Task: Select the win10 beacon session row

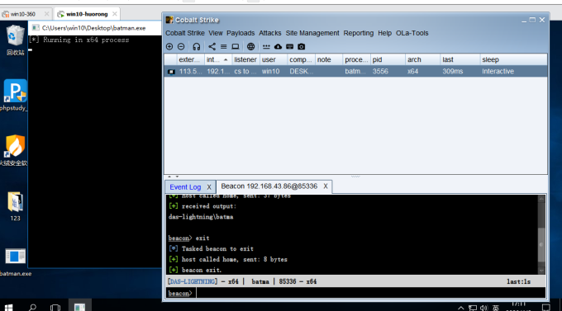Action: (x=355, y=71)
